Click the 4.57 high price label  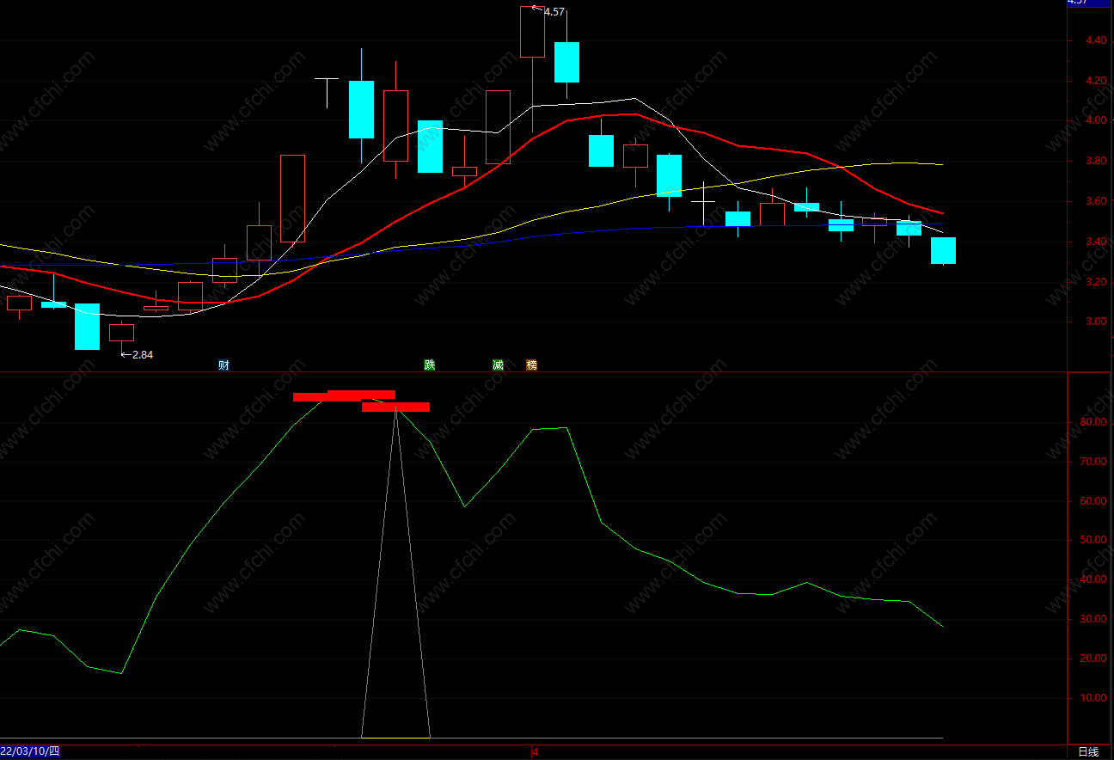coord(554,12)
